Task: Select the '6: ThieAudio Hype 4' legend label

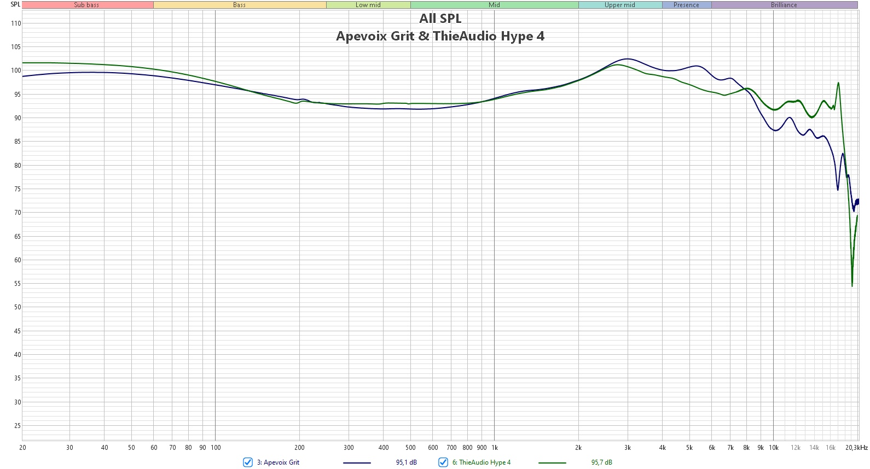Action: (482, 462)
